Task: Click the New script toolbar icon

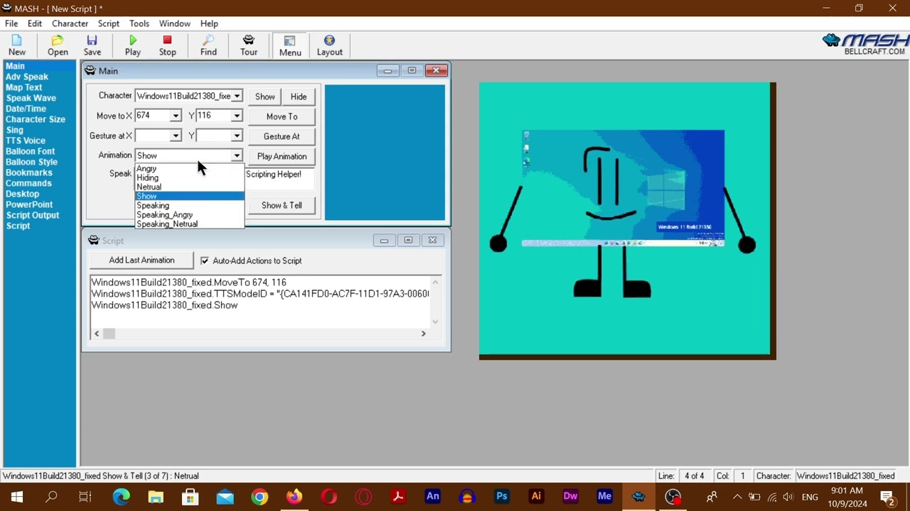Action: coord(17,45)
